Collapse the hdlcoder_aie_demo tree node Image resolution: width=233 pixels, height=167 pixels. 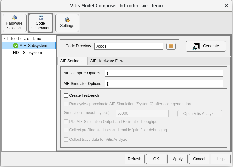pos(4,39)
